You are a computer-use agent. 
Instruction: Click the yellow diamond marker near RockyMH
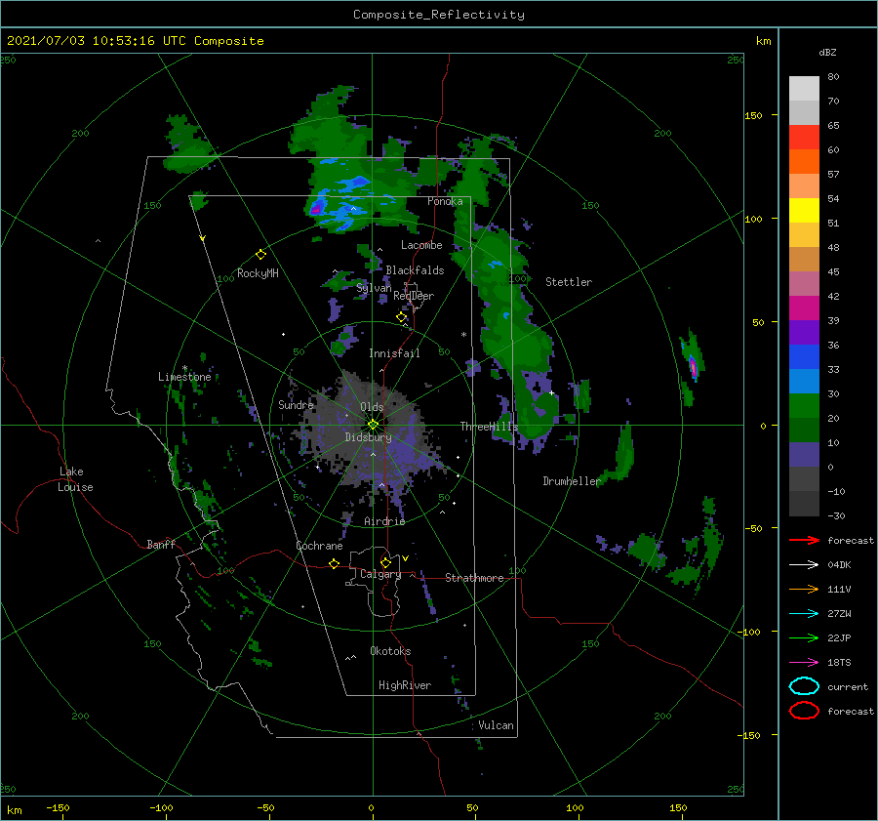click(260, 255)
